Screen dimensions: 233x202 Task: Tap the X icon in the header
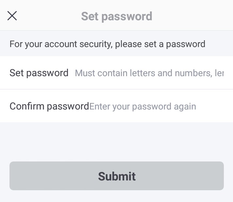coord(12,16)
